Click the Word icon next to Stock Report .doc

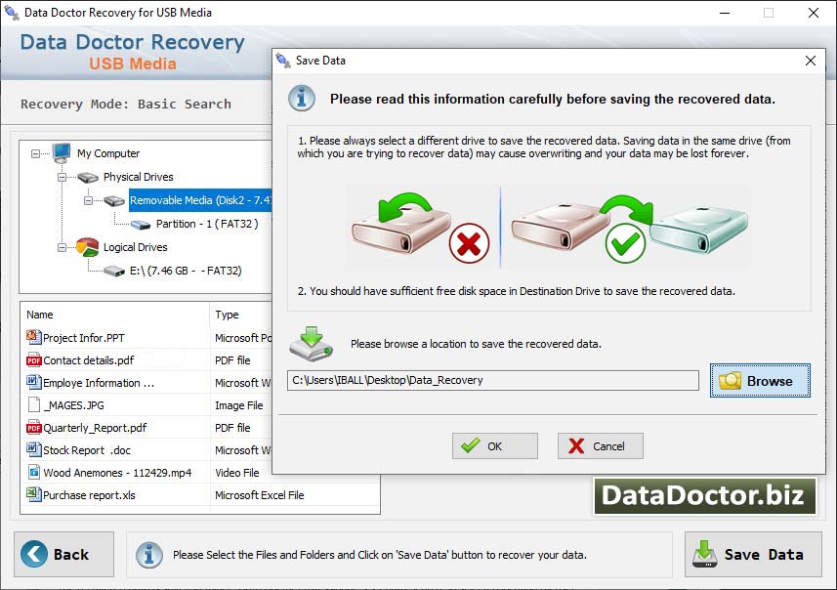point(32,449)
